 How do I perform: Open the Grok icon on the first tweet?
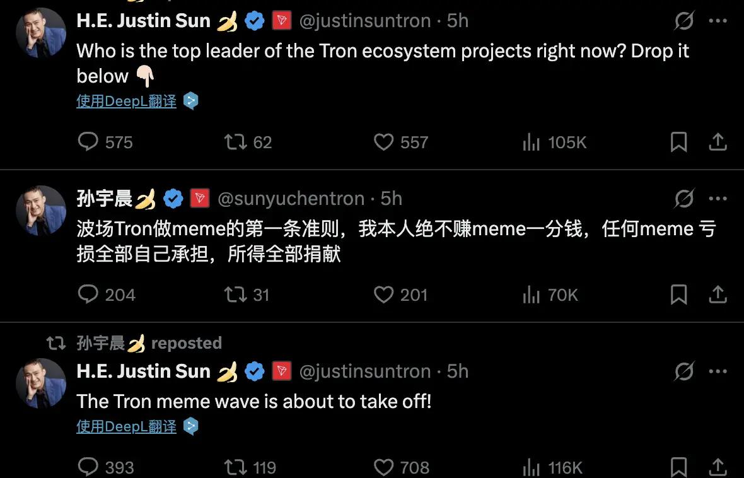pos(684,21)
